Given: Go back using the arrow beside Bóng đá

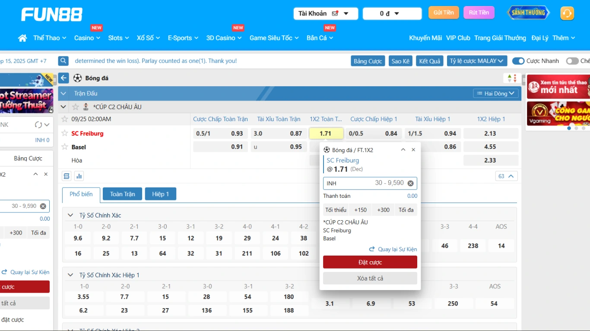Looking at the screenshot, I should [x=64, y=78].
